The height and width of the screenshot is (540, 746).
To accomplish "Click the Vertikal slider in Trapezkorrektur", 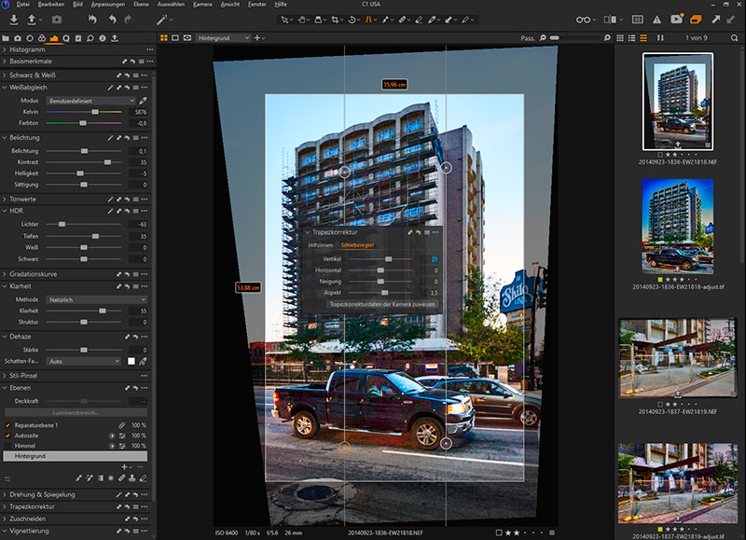I will [x=389, y=259].
